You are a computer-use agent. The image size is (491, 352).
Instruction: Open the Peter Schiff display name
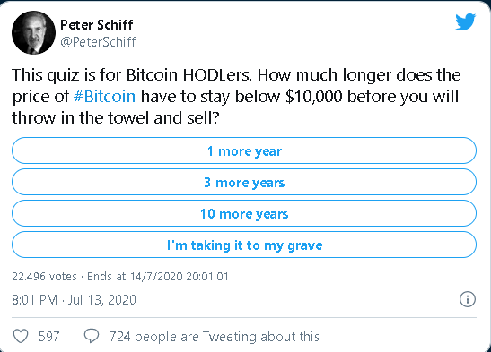[96, 25]
